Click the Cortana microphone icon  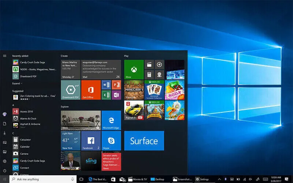(73, 179)
